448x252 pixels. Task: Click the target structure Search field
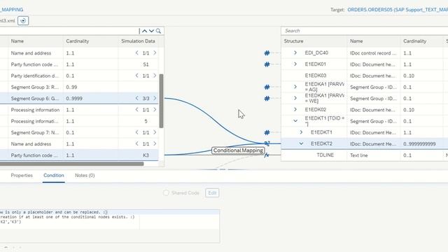(x=365, y=31)
